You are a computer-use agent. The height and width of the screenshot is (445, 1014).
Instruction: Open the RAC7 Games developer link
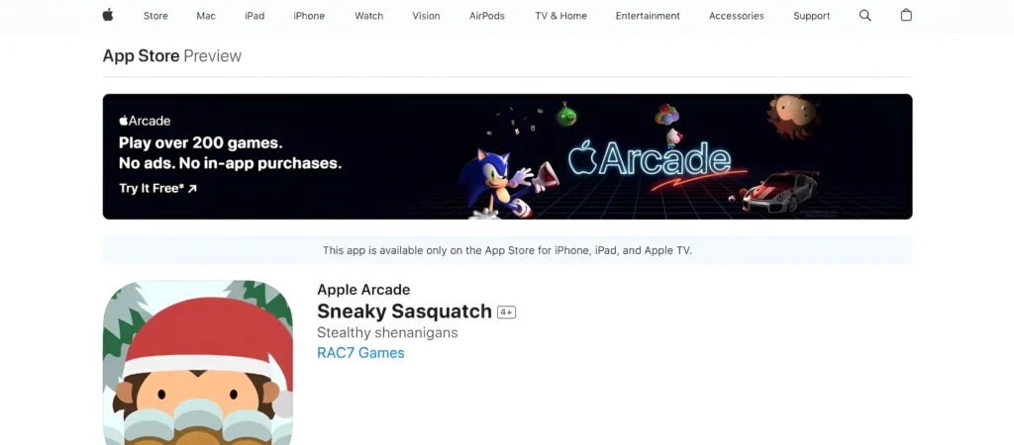pyautogui.click(x=360, y=353)
